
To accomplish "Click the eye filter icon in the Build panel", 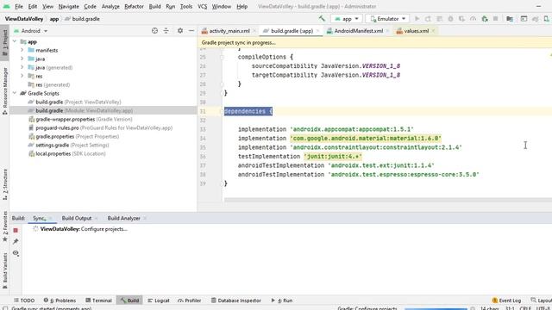I will (16, 253).
